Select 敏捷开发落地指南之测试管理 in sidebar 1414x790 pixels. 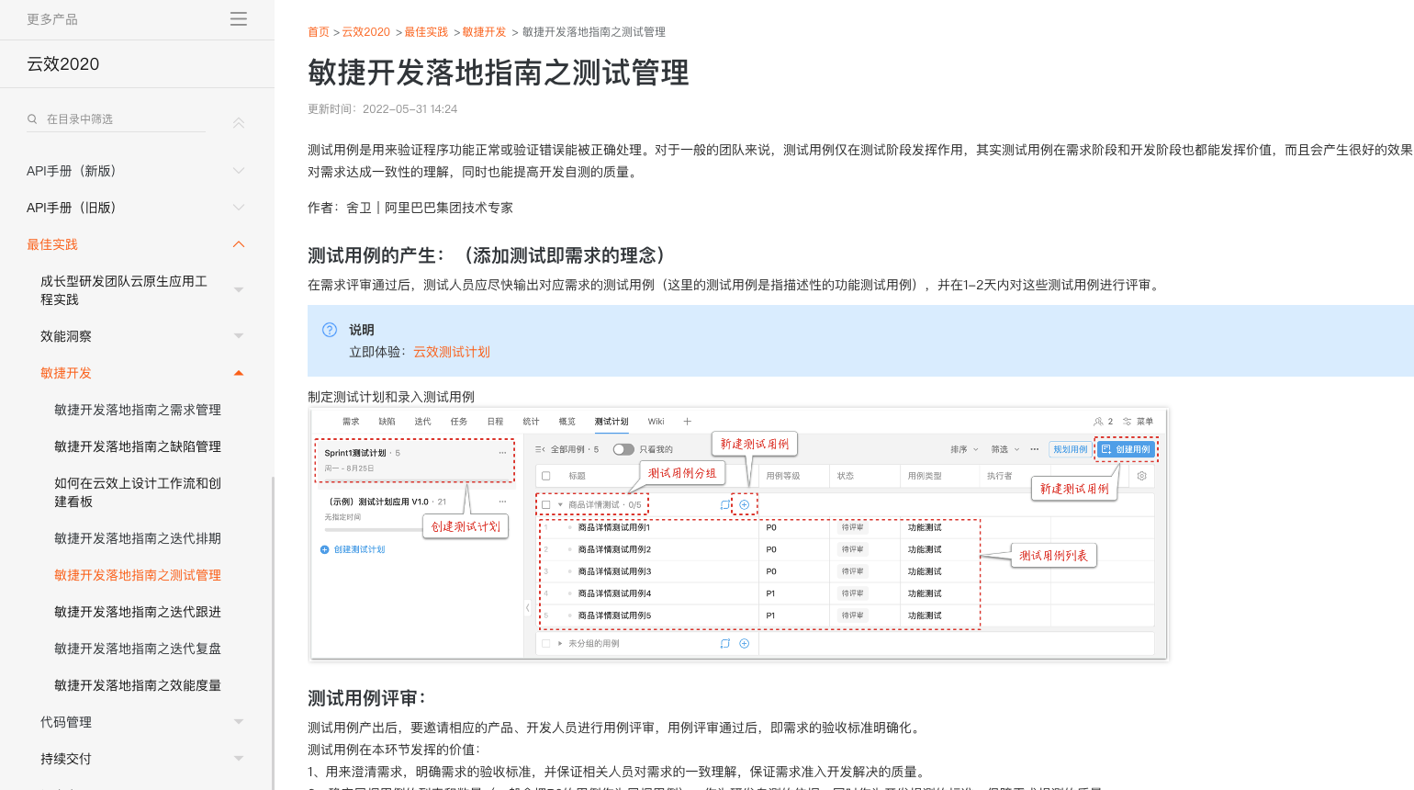pos(138,575)
